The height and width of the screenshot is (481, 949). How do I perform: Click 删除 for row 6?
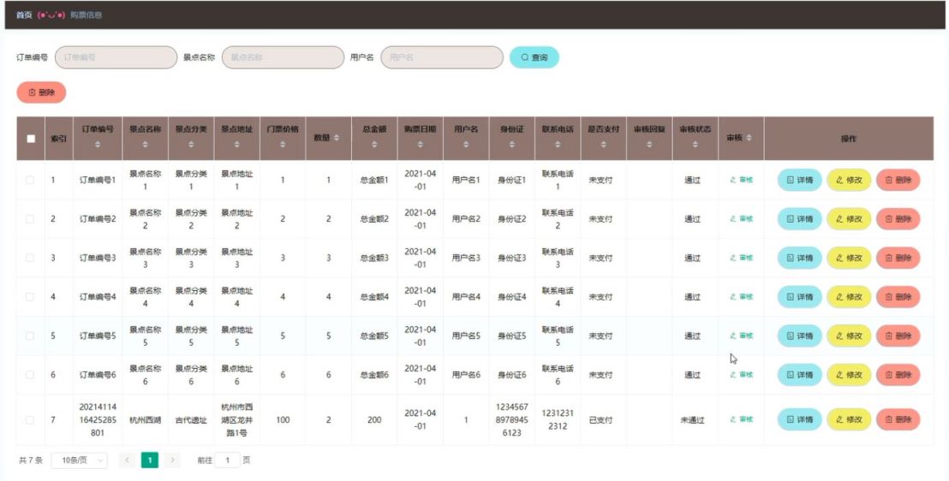point(898,375)
